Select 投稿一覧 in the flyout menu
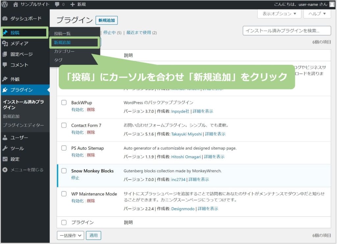The height and width of the screenshot is (244, 337). tap(62, 34)
